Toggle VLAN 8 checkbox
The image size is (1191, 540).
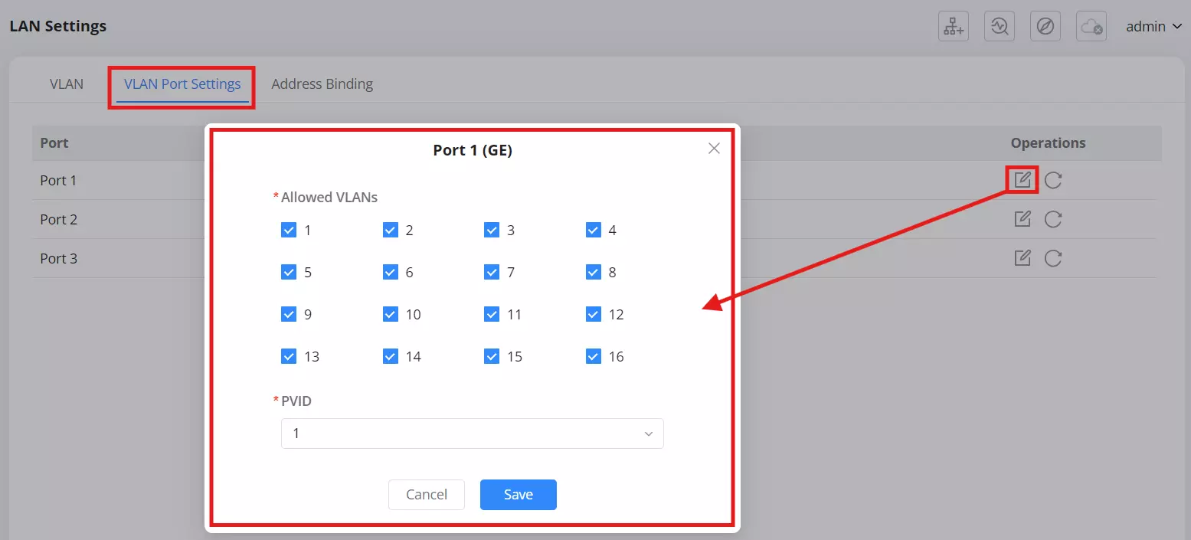594,272
